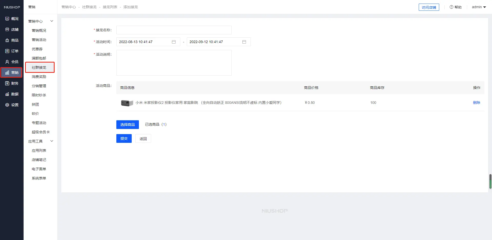Viewport: 492px width, 240px height.
Task: Click the 会员 member icon in sidebar
Action: click(7, 62)
